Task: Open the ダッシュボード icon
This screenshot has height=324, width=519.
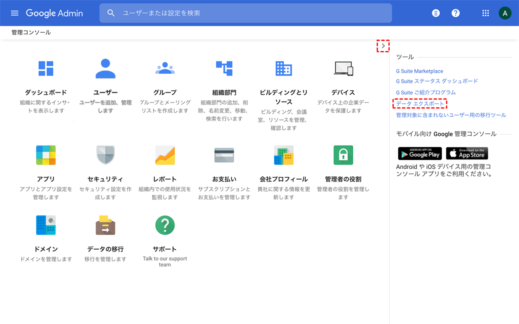Action: tap(46, 68)
